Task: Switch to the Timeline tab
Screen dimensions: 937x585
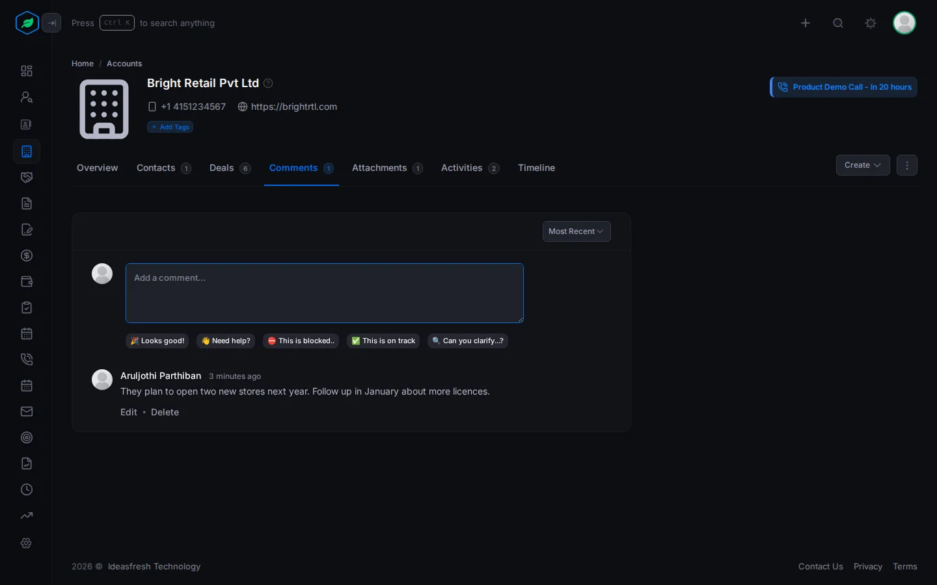Action: click(x=536, y=168)
